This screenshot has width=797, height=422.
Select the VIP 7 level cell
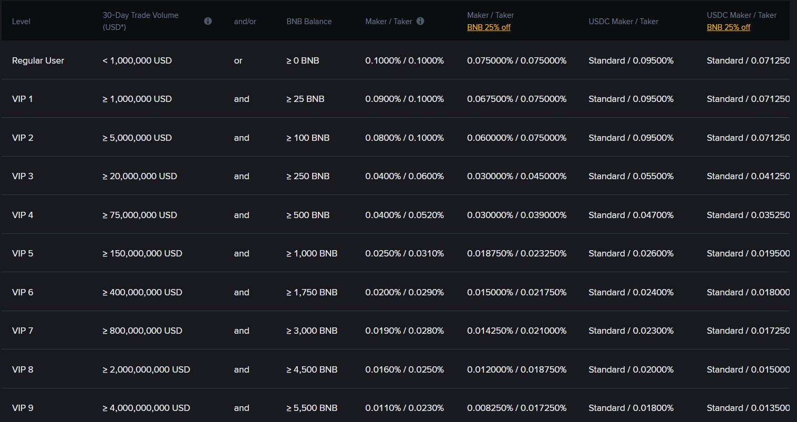pyautogui.click(x=23, y=331)
